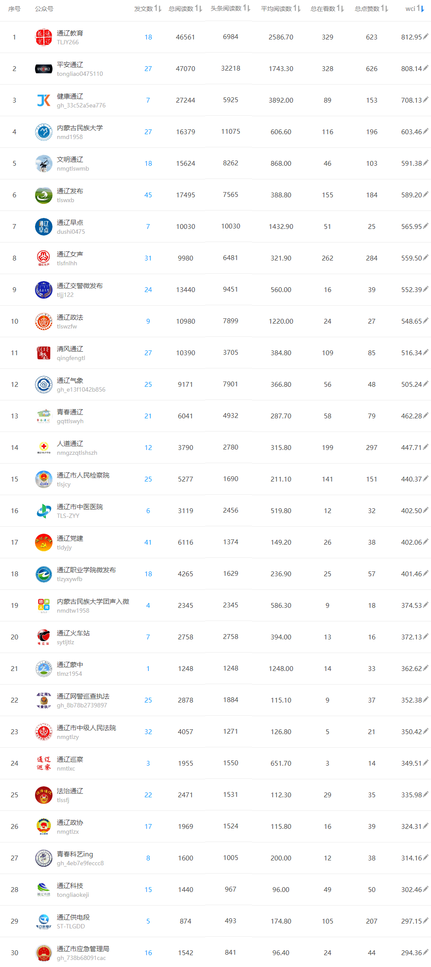431x967 pixels.
Task: Open 通辽党建 account avatar
Action: tap(44, 542)
